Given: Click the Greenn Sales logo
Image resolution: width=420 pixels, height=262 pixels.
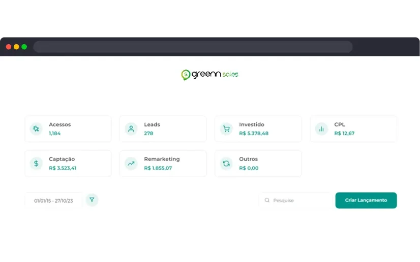Looking at the screenshot, I should pyautogui.click(x=209, y=74).
